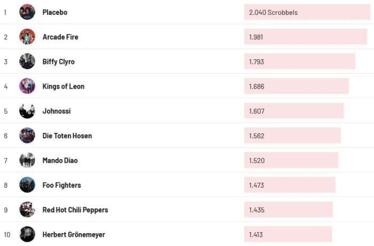The image size is (374, 246).
Task: Open the Foo Fighters avatar
Action: (x=27, y=185)
